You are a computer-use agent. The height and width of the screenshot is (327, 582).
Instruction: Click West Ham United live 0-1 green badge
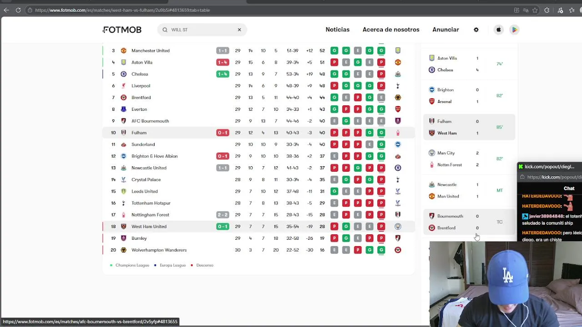pos(222,227)
